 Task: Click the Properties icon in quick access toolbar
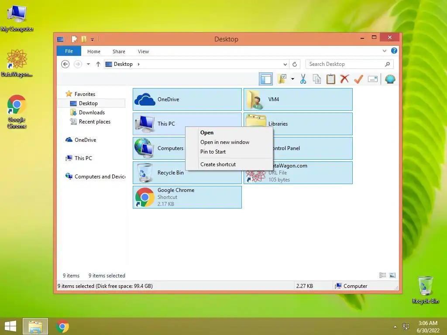coord(74,39)
